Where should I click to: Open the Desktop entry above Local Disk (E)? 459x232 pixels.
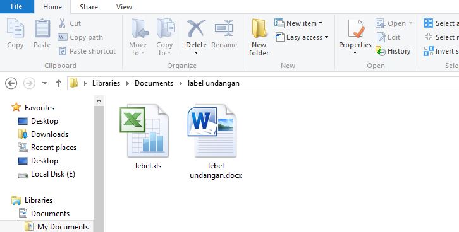(44, 161)
